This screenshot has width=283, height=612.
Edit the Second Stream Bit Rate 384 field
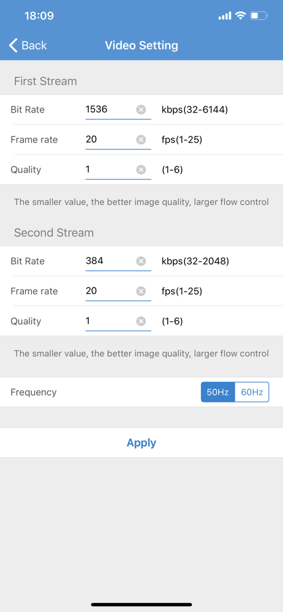118,261
